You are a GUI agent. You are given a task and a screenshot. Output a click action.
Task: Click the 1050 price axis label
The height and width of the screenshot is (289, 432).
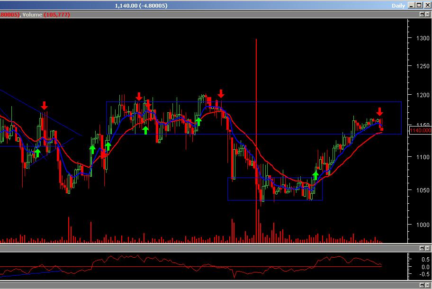pos(423,190)
